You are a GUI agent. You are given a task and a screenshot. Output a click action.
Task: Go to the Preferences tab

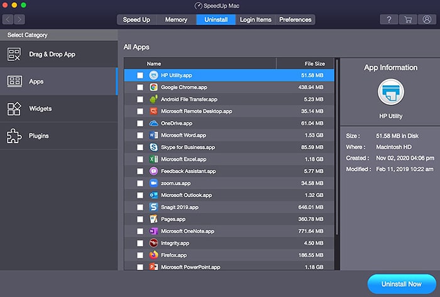295,19
